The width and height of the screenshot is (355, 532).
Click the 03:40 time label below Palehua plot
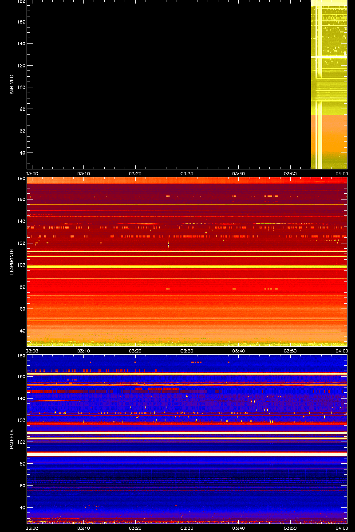[239, 528]
